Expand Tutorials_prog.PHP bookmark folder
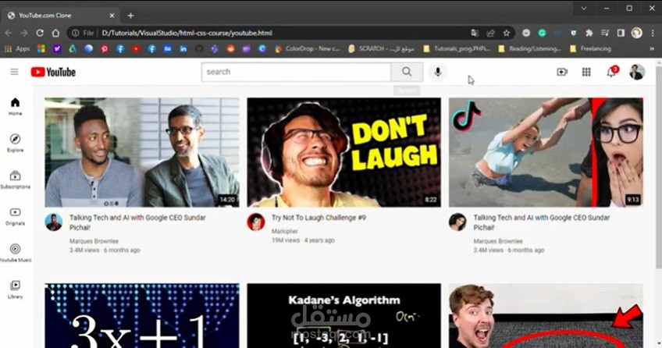 [x=457, y=49]
